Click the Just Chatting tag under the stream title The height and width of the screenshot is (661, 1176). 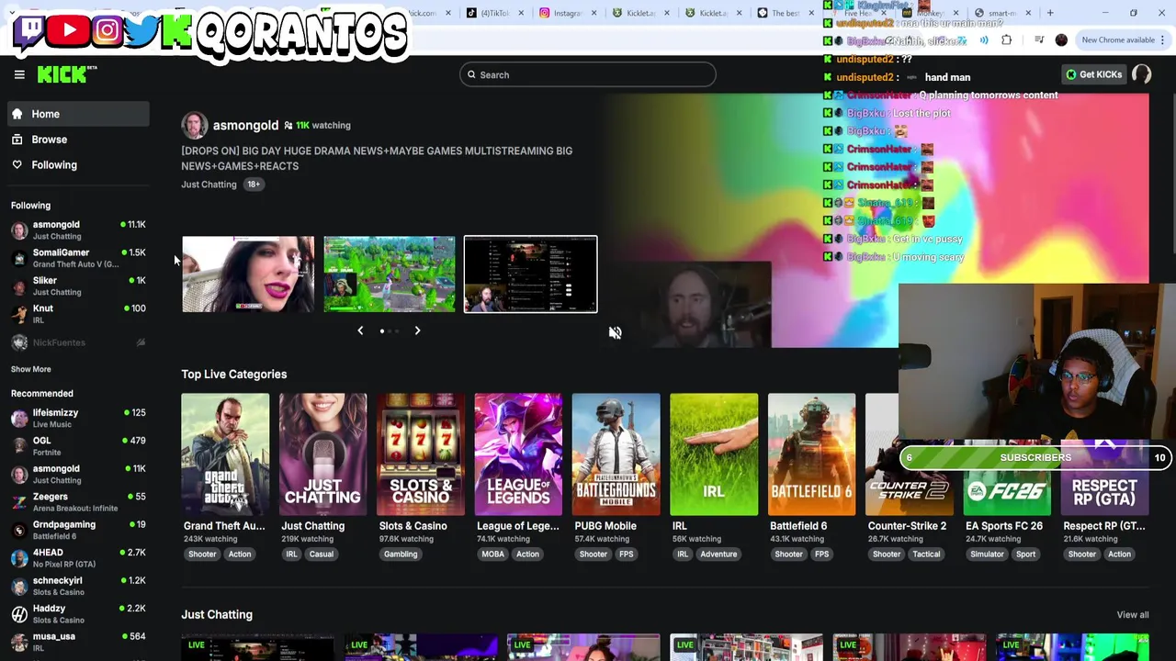coord(209,185)
